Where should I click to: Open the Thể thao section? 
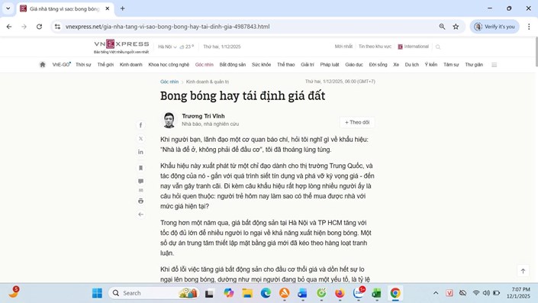coord(286,65)
